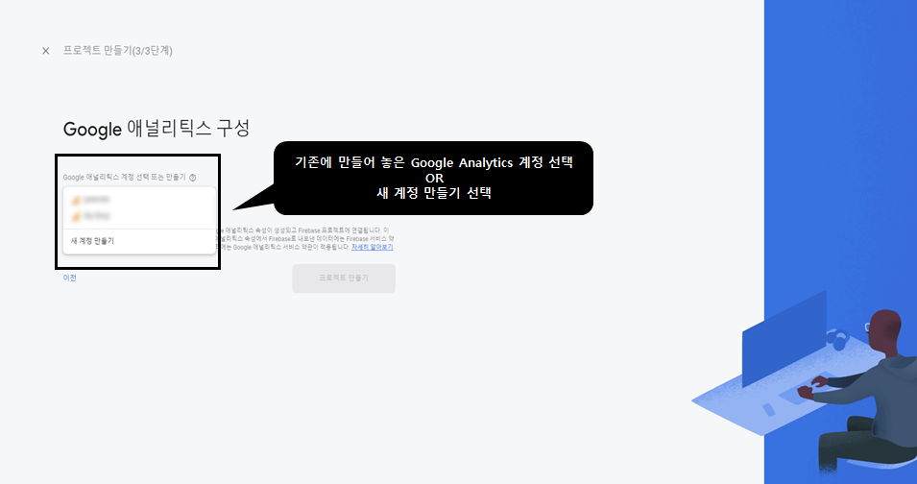Go back with the 이전 link
Screen dimensions: 917x484
click(x=69, y=278)
